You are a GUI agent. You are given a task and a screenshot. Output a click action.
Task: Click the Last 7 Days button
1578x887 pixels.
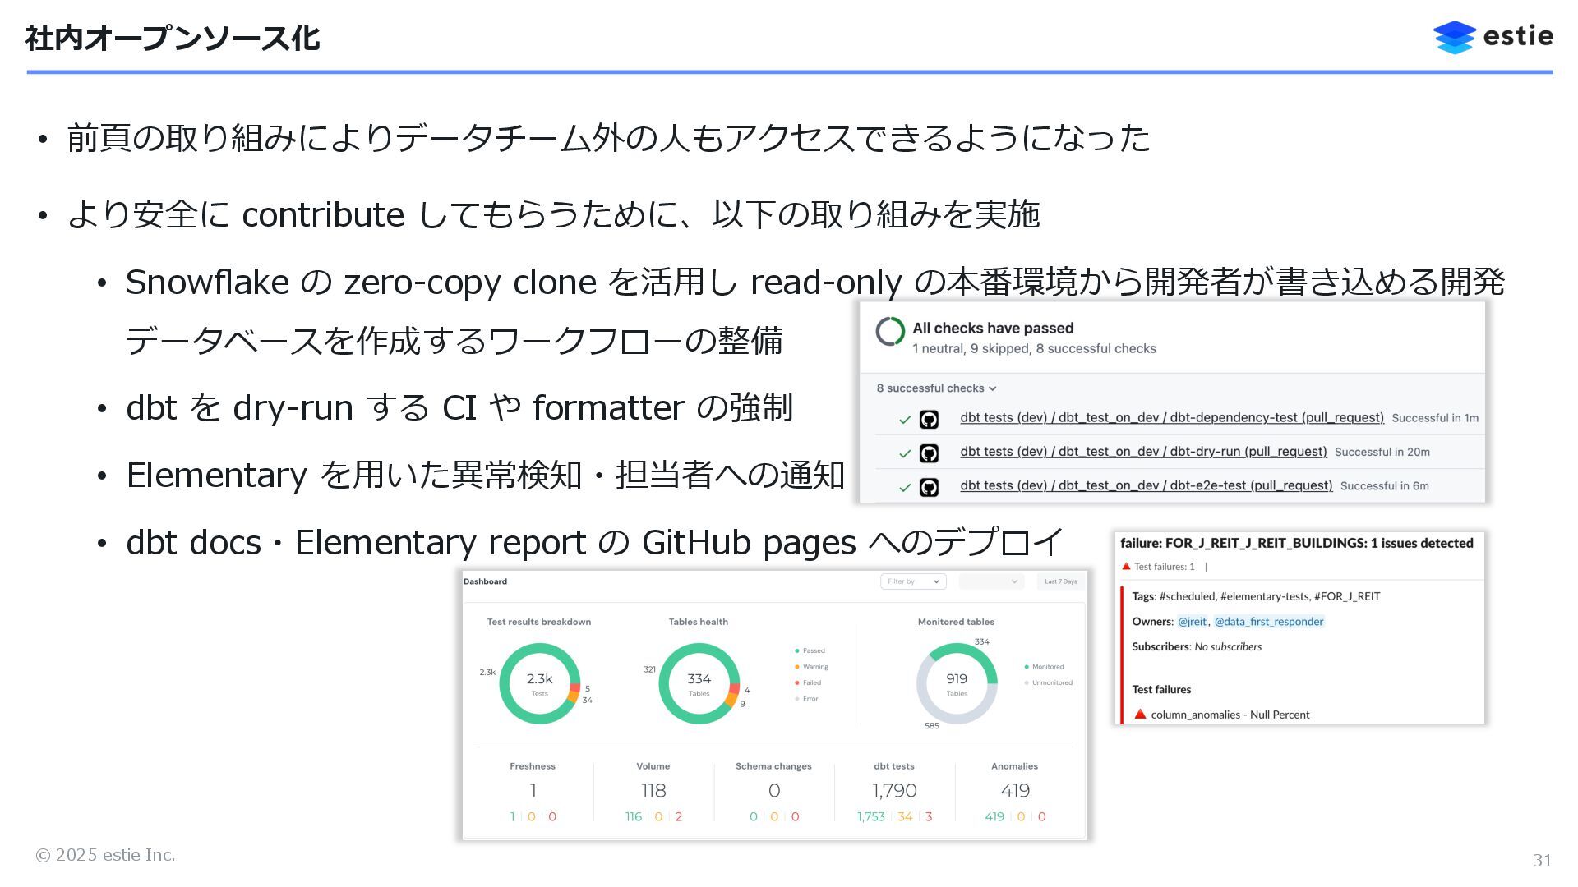1060,581
